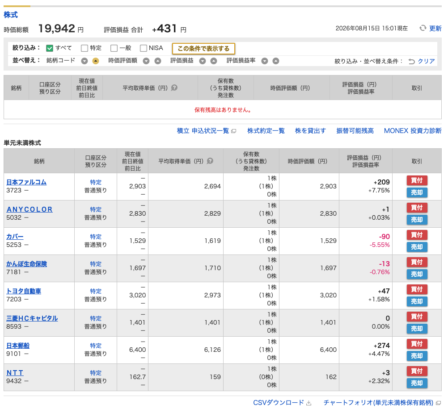Open チャートフォリオ(単元未満株保有銘柄) link
Screen dimensions: 448x409
point(379,403)
